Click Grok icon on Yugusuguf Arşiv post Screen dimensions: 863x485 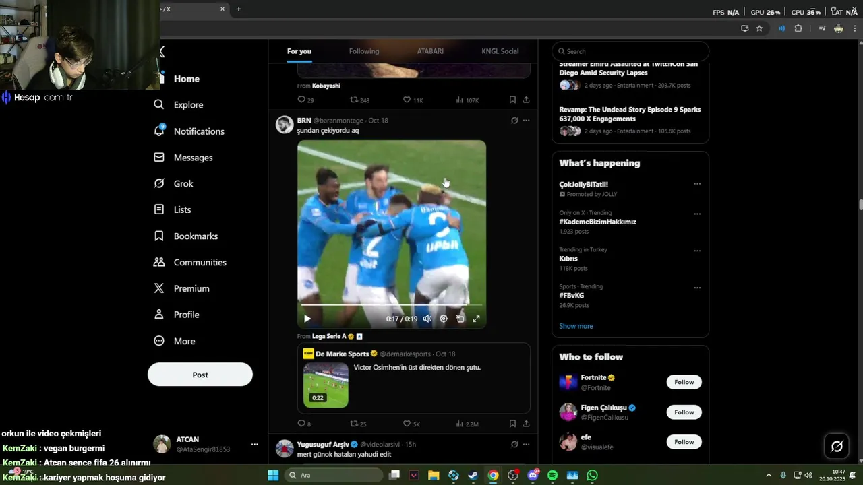[x=514, y=445]
